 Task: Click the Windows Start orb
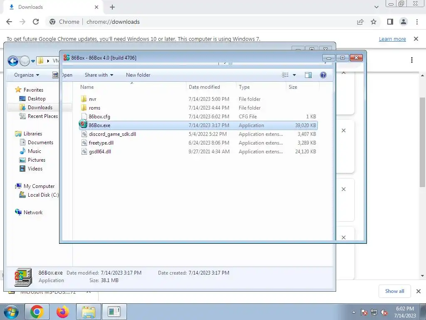(x=11, y=312)
